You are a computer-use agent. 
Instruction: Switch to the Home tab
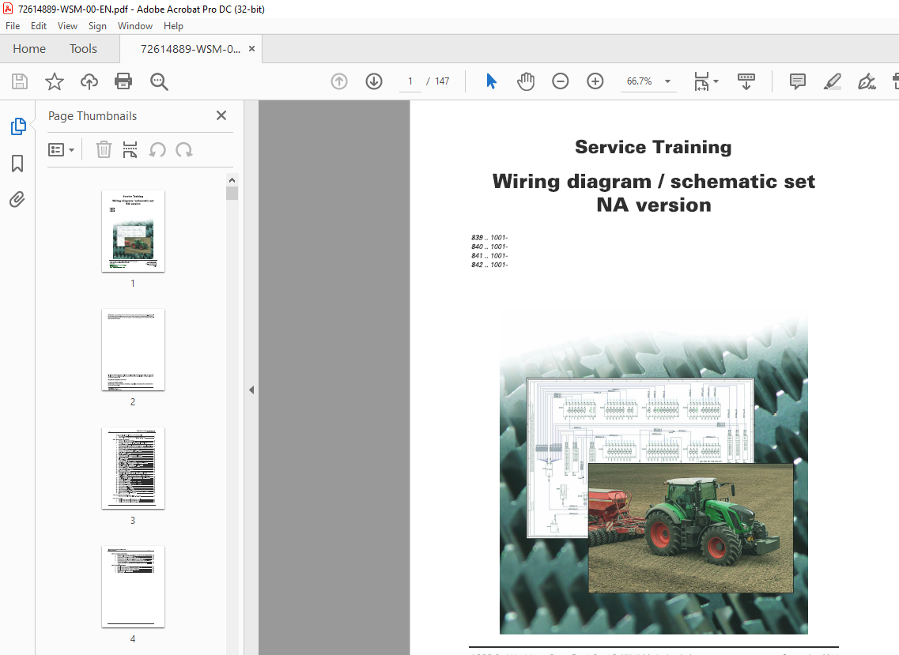(x=29, y=49)
